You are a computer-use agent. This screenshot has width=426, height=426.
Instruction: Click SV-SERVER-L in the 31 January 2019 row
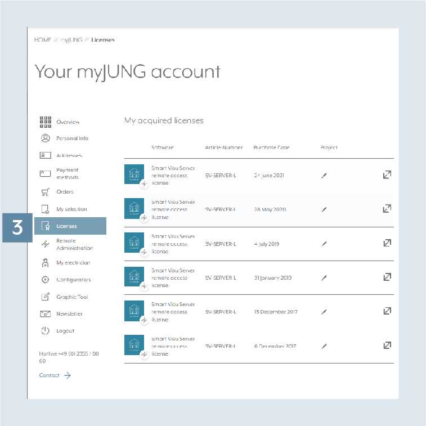(221, 278)
